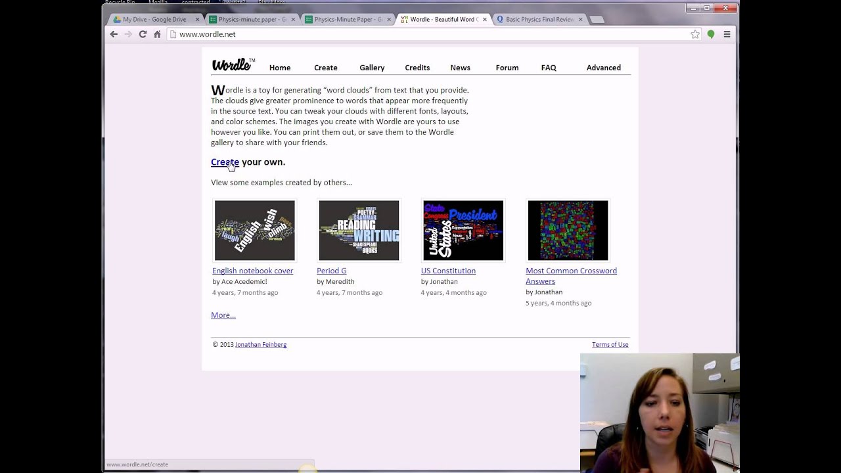
Task: Minimize the Chrome window
Action: 692,8
